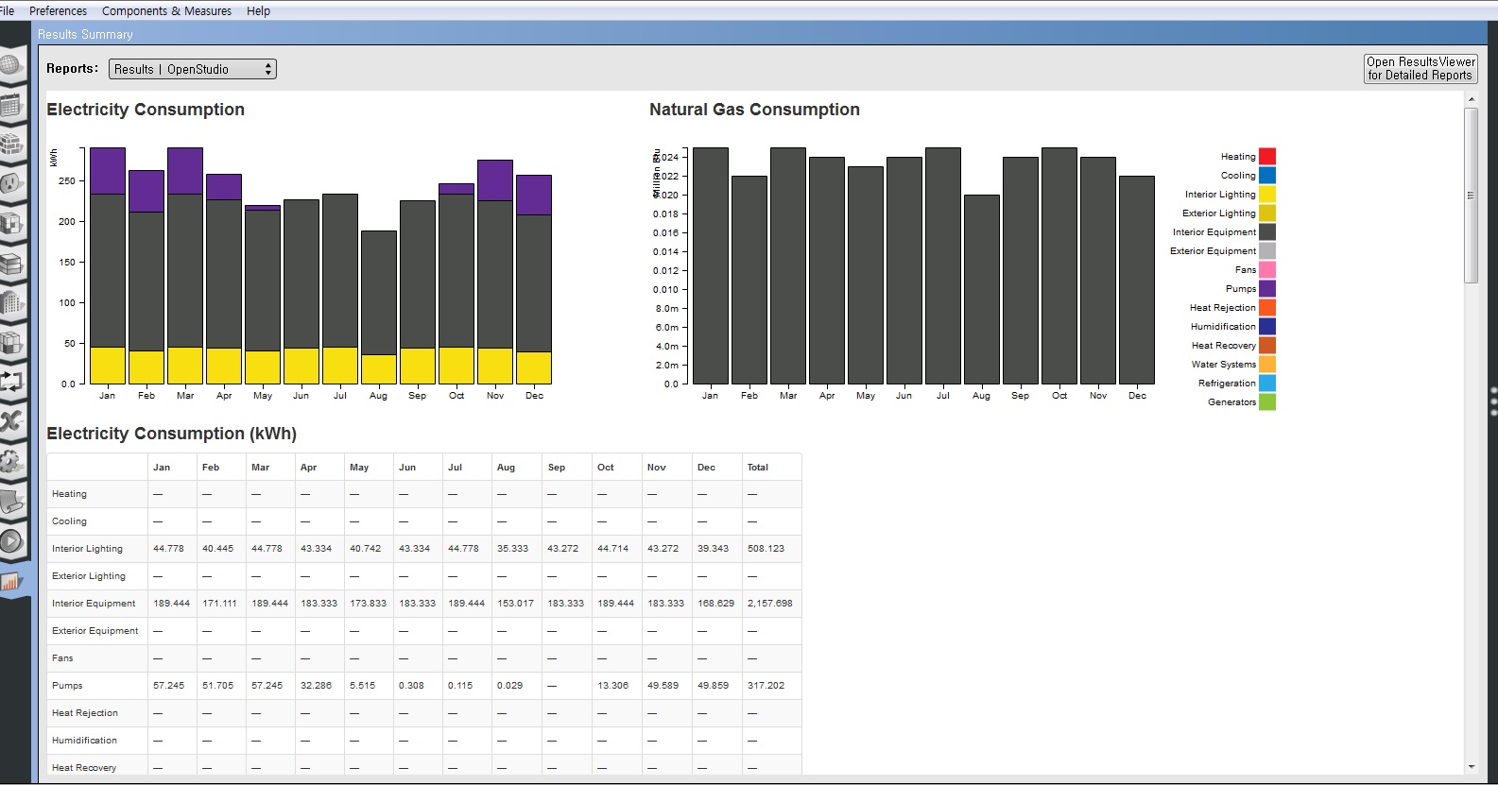Click the report scrollbar down arrow
The image size is (1498, 785).
1471,767
